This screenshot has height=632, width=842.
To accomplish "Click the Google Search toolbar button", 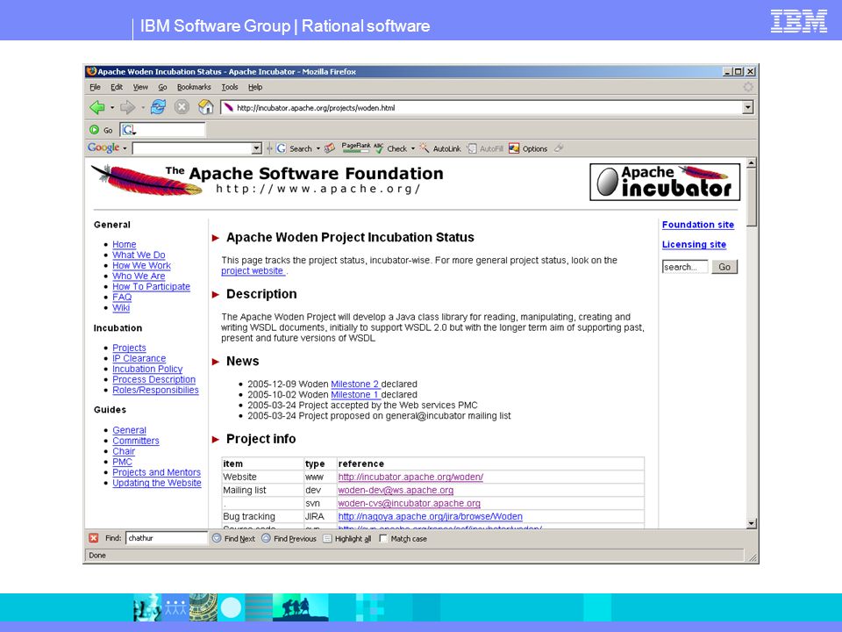I will point(295,148).
